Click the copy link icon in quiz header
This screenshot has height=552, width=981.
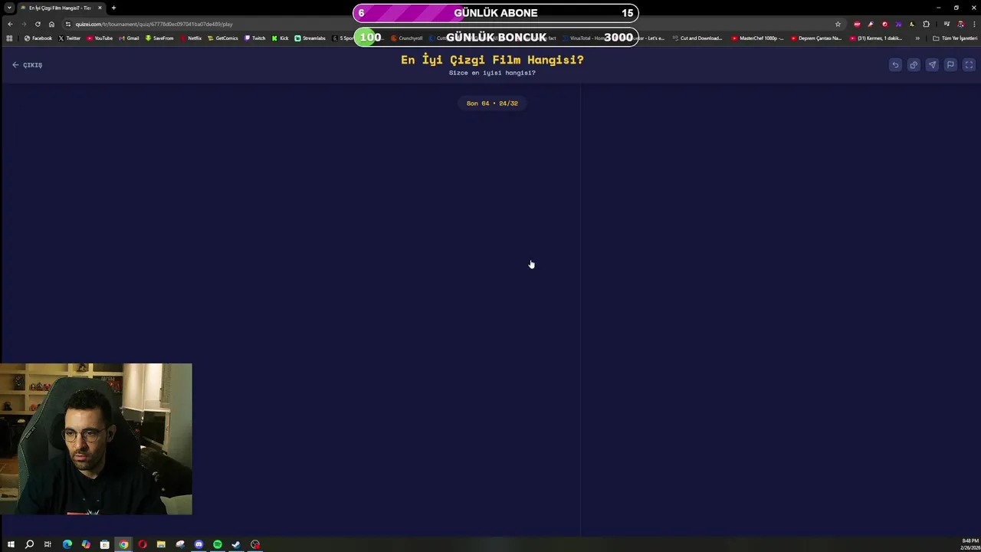[914, 65]
